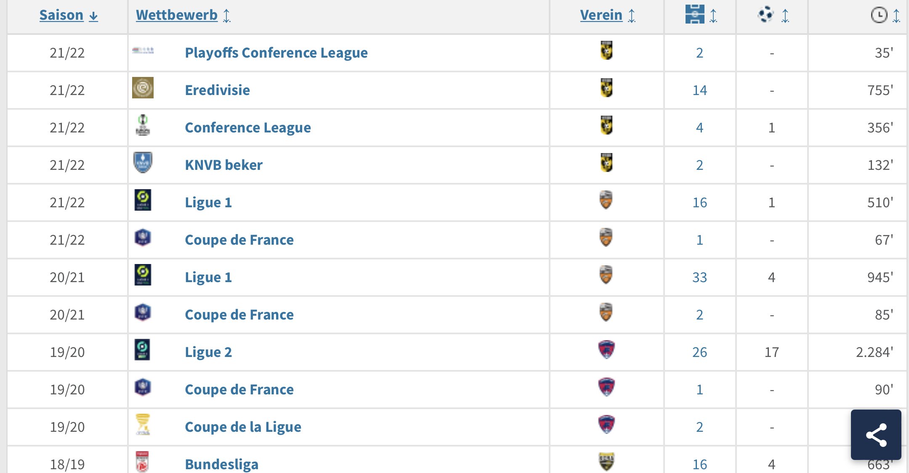Sort by appearances pitch icon
This screenshot has height=473, width=909.
pos(695,14)
